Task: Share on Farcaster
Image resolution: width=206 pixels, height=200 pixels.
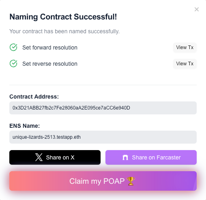Action: (151, 157)
